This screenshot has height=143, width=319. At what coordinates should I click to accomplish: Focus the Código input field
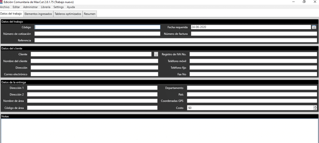(98, 27)
